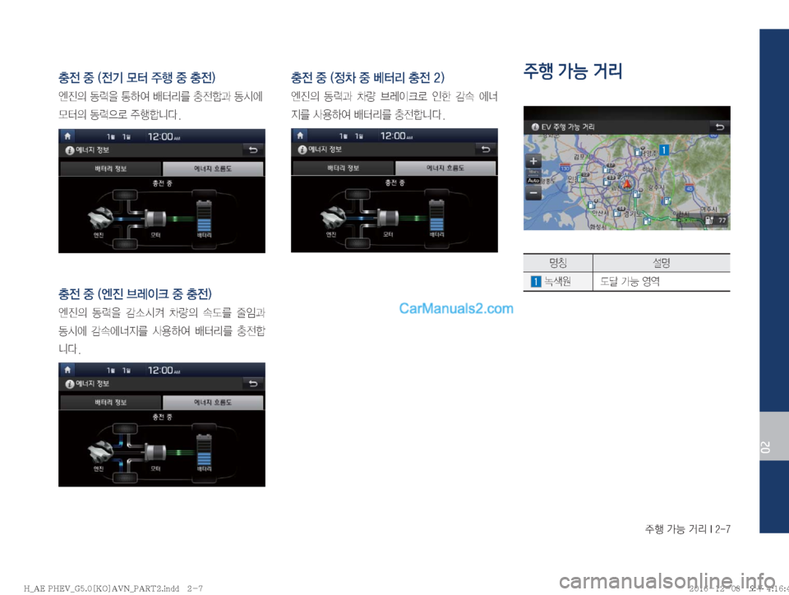Open 배터리 정보 tab in 엔진 브레이크 screen

point(111,403)
